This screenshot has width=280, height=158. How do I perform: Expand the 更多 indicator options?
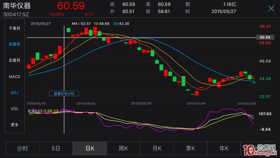pyautogui.click(x=15, y=125)
